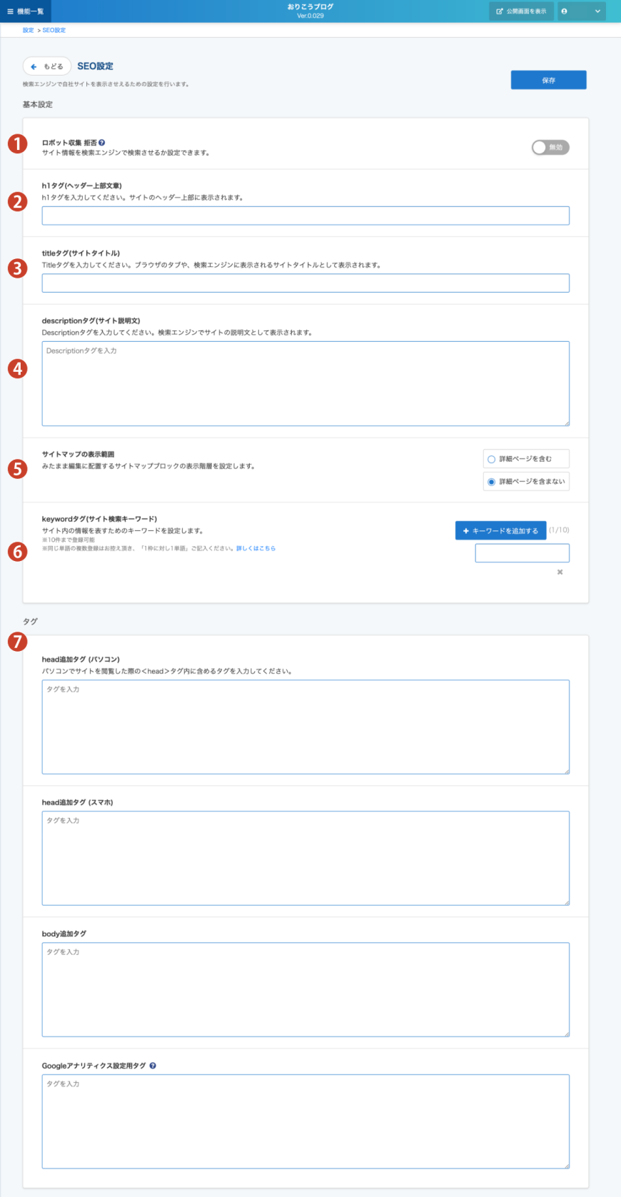Go to 設定 in the breadcrumb

(28, 30)
